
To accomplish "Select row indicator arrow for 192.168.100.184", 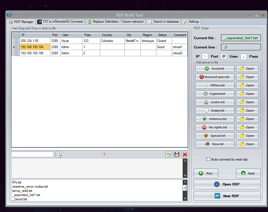I will [x=15, y=47].
